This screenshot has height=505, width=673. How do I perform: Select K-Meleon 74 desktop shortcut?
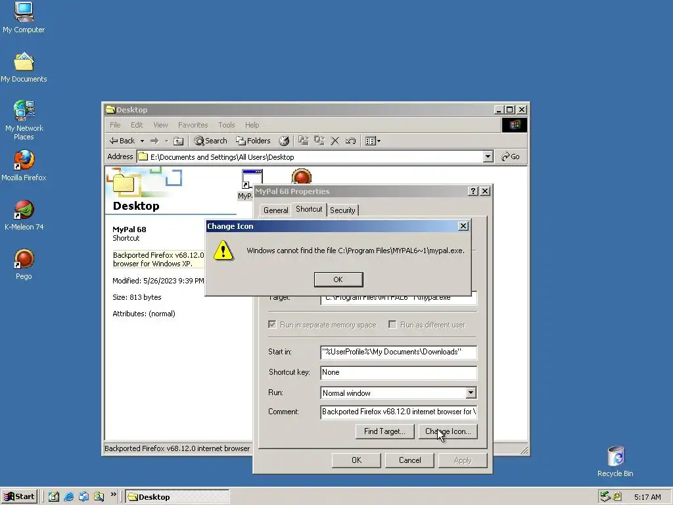pyautogui.click(x=24, y=215)
